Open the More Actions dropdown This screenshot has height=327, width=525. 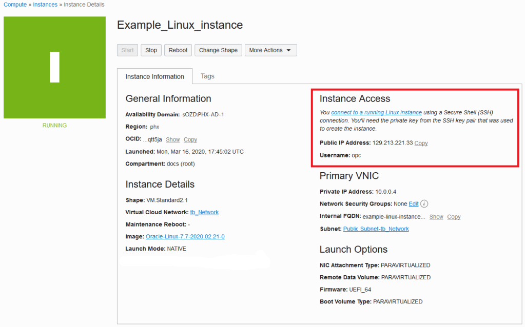pos(270,50)
